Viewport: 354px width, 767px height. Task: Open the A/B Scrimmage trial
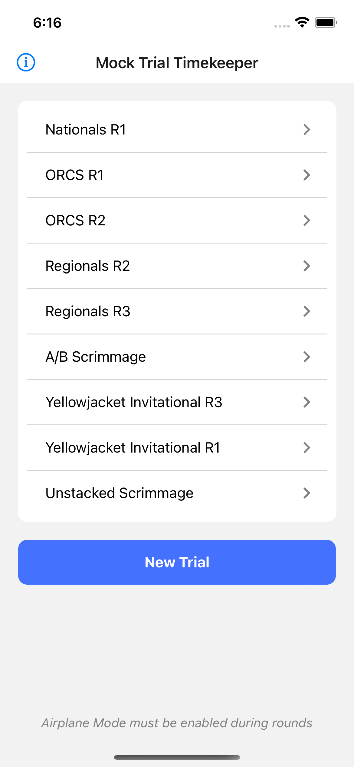click(96, 357)
